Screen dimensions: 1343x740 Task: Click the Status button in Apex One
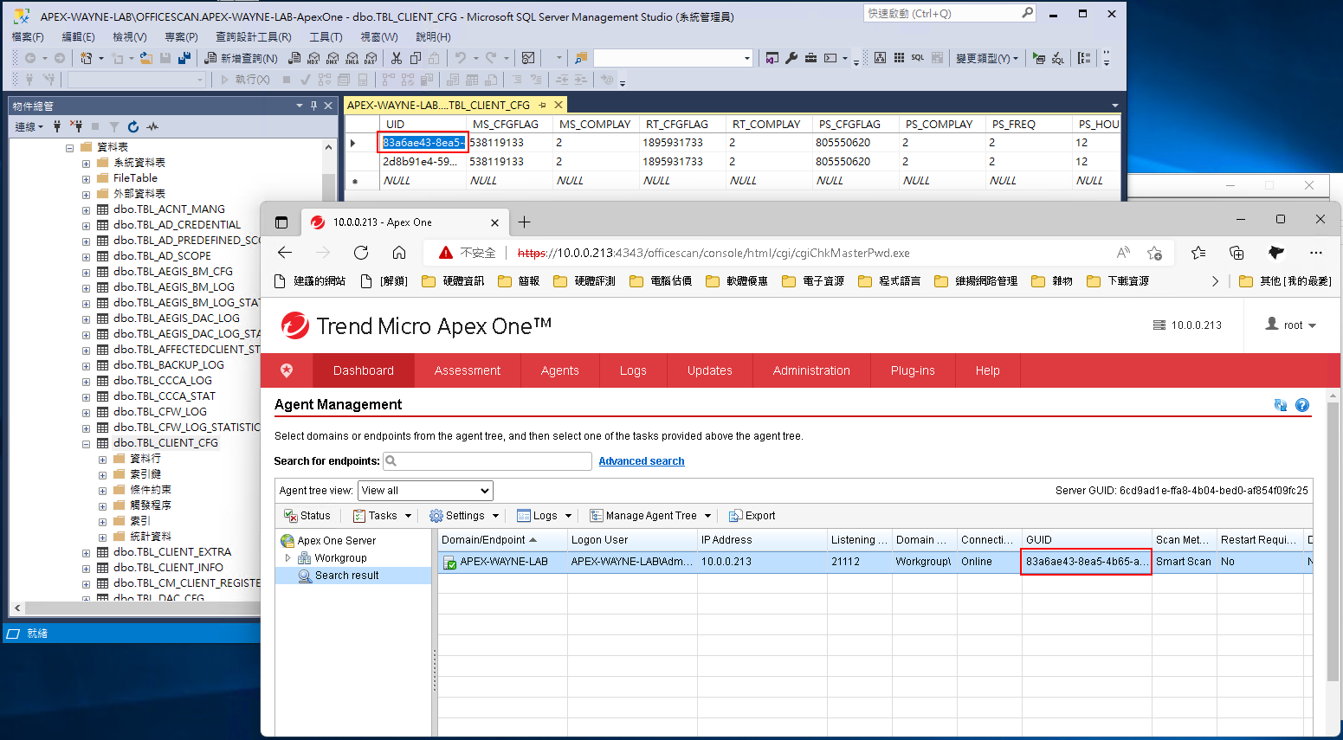[x=307, y=516]
